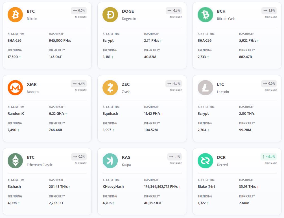284x218 pixels.
Task: Click the Ethereum Classic diamond icon
Action: 15,161
